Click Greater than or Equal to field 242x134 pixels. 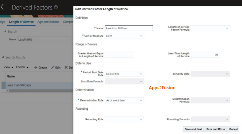coord(119,55)
